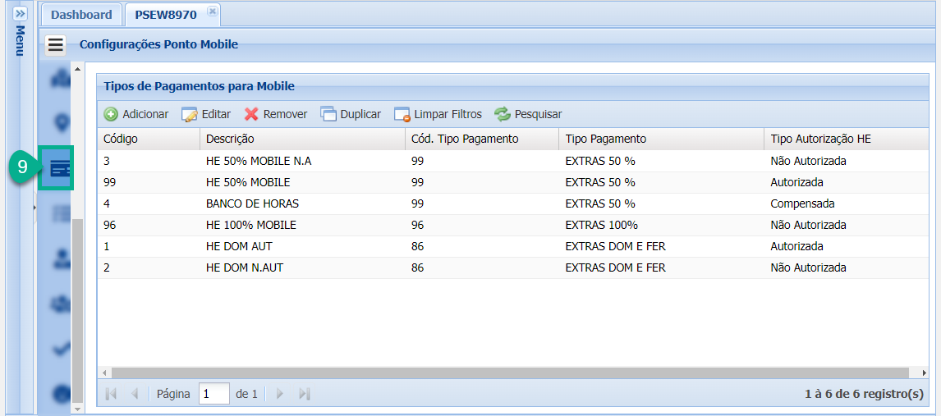Click Limpar Filtros to clear filters
Screen dimensions: 941x416
tap(438, 114)
